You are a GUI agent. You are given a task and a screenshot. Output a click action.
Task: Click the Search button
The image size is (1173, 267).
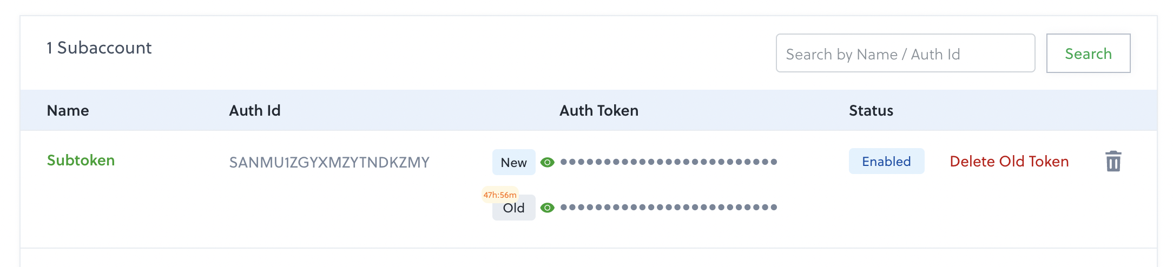[x=1088, y=54]
